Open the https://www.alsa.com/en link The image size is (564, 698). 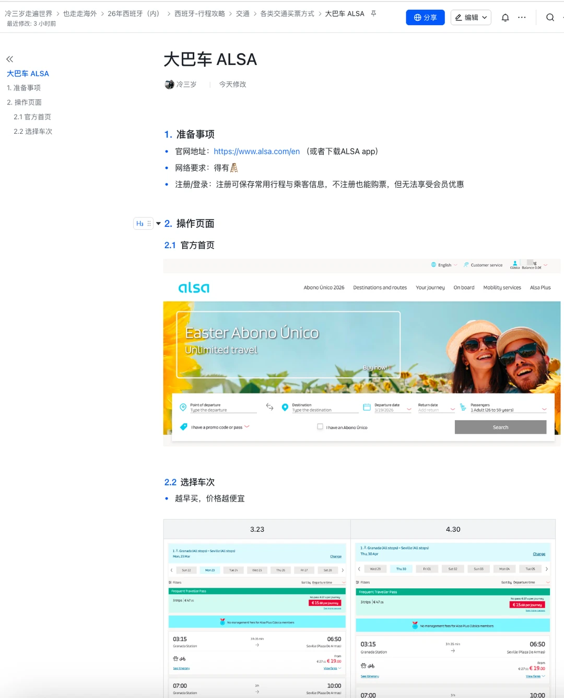click(x=257, y=152)
